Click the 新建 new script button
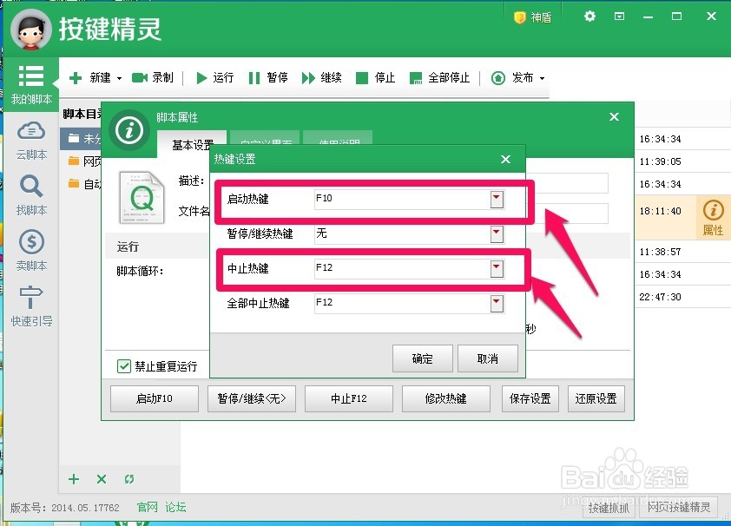Image resolution: width=731 pixels, height=526 pixels. pyautogui.click(x=89, y=77)
